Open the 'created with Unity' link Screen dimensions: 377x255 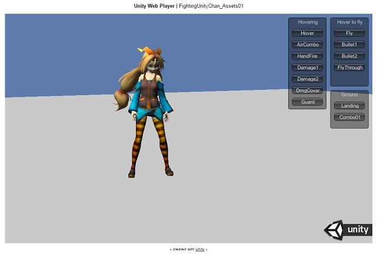click(x=200, y=249)
